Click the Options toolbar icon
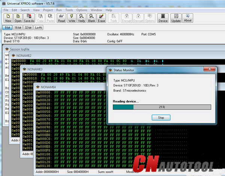Screen dimensions: 225x176 click(x=150, y=18)
